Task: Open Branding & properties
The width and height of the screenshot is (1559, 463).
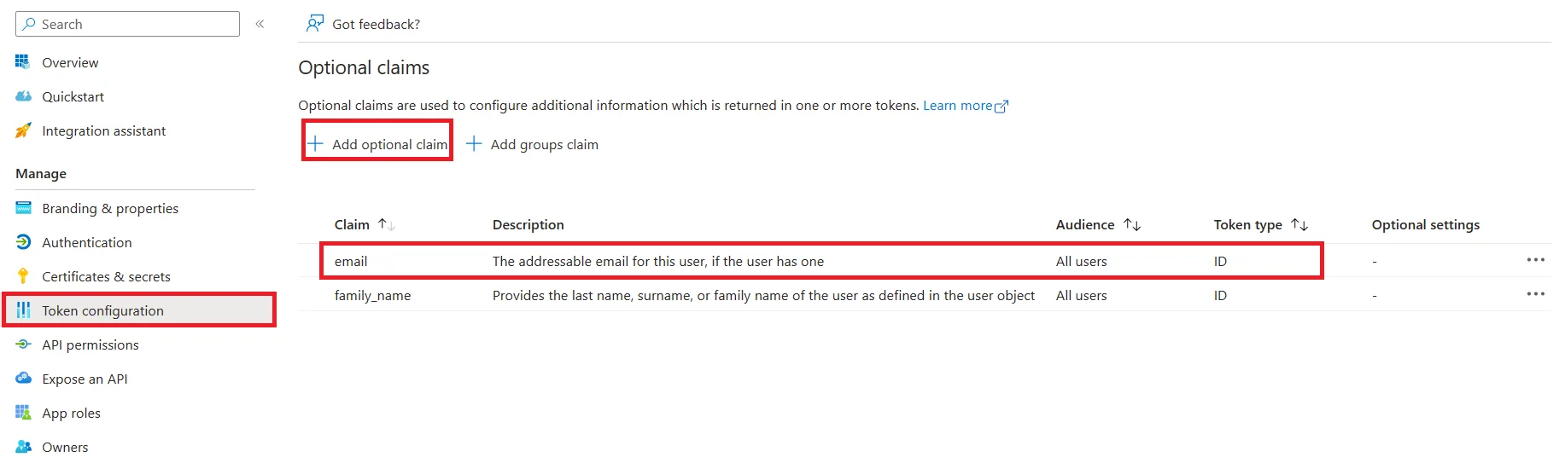Action: (110, 208)
